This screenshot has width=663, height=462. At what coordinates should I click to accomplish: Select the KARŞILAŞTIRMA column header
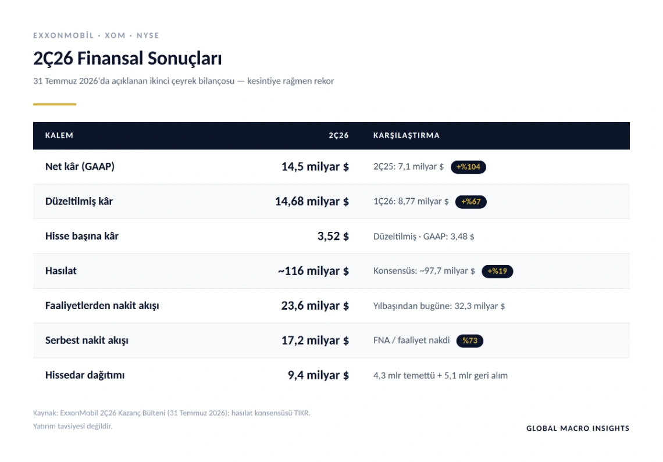[407, 135]
